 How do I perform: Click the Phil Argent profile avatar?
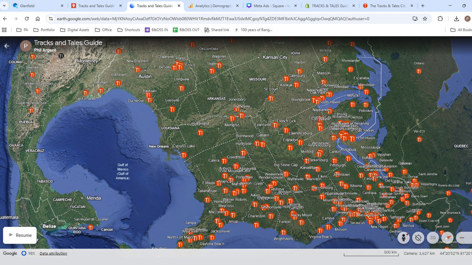[x=26, y=46]
